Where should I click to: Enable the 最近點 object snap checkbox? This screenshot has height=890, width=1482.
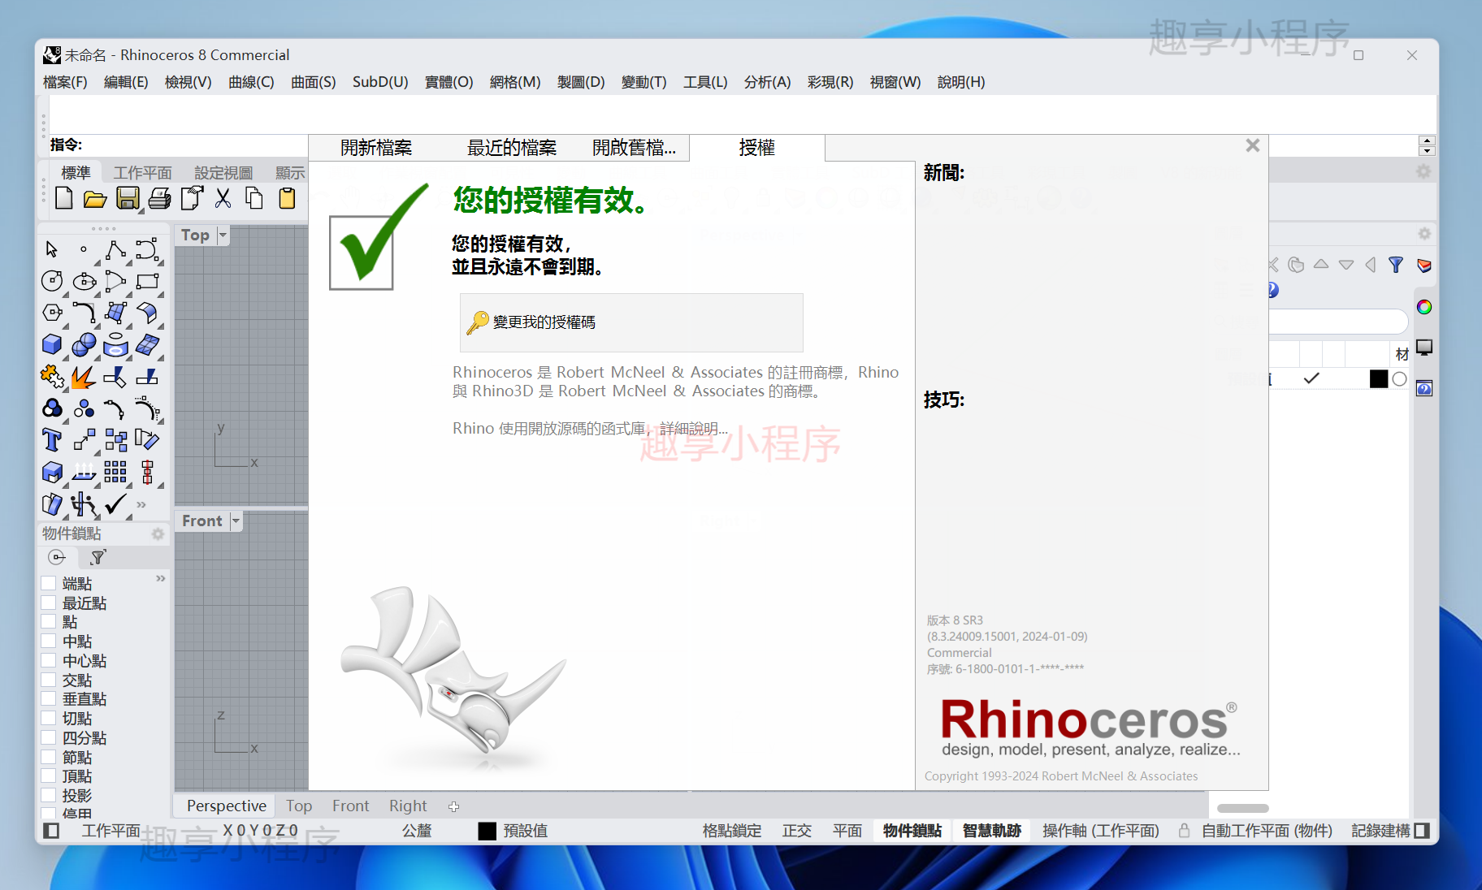coord(49,603)
